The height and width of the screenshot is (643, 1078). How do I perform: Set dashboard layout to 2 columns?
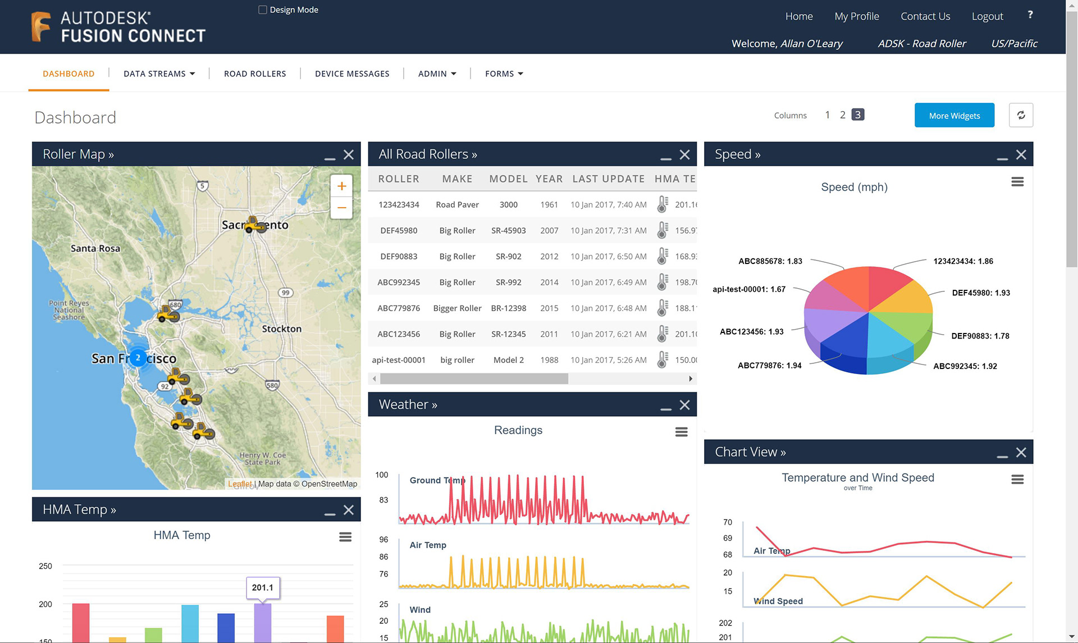(x=842, y=115)
